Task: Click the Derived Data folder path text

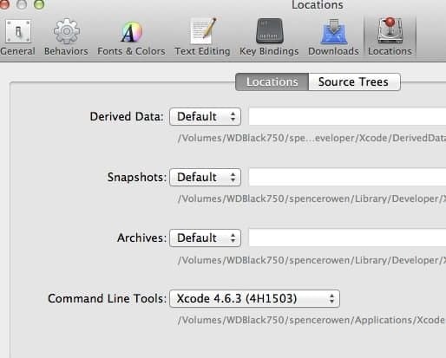Action: (x=312, y=138)
